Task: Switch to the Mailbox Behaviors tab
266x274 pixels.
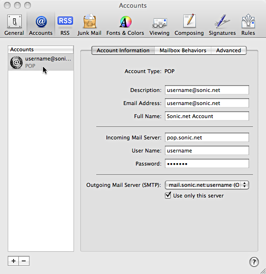Action: pyautogui.click(x=183, y=50)
